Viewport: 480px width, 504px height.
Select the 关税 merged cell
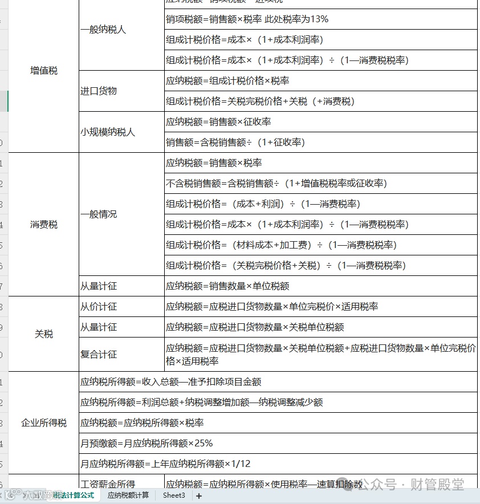pyautogui.click(x=44, y=334)
